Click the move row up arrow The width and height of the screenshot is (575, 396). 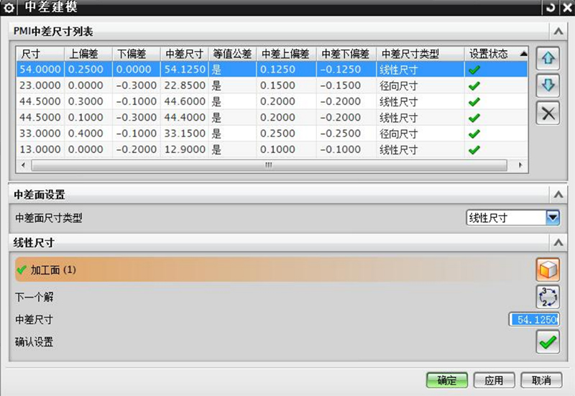548,57
